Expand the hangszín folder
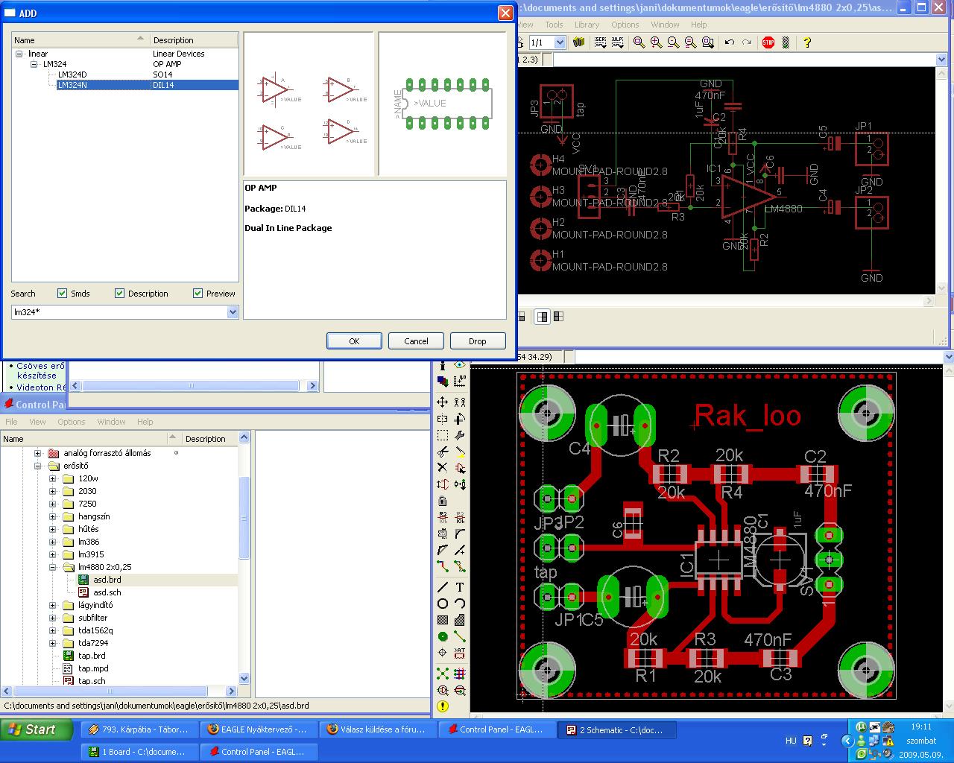954x763 pixels. click(x=52, y=516)
